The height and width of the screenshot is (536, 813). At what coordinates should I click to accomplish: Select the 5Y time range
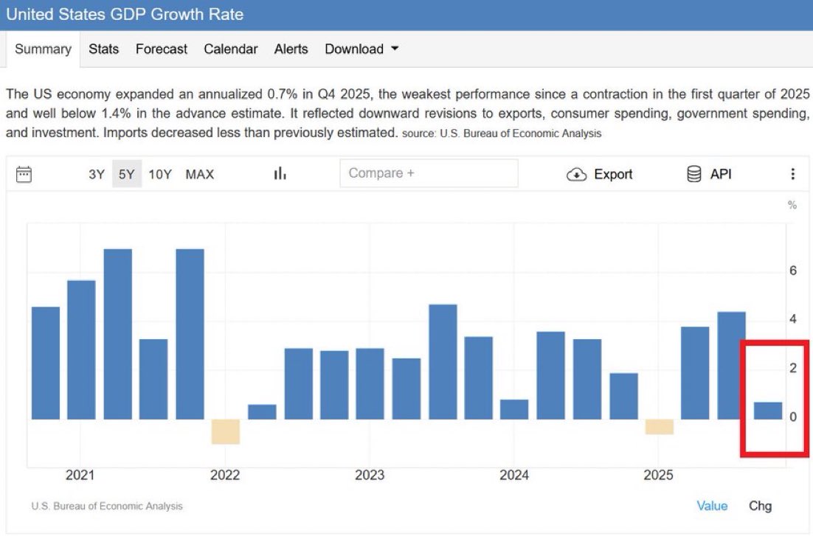click(x=126, y=174)
